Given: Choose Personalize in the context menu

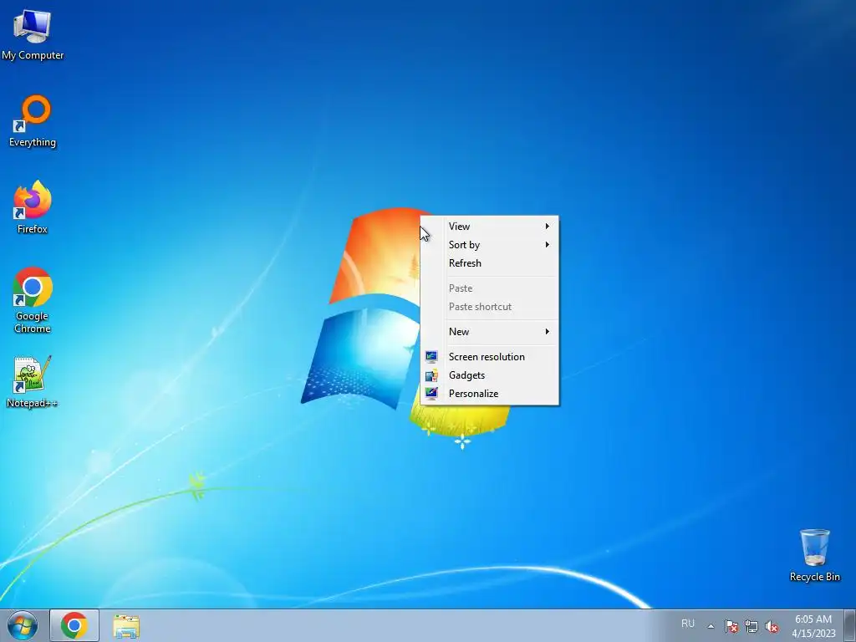Looking at the screenshot, I should click(x=490, y=394).
